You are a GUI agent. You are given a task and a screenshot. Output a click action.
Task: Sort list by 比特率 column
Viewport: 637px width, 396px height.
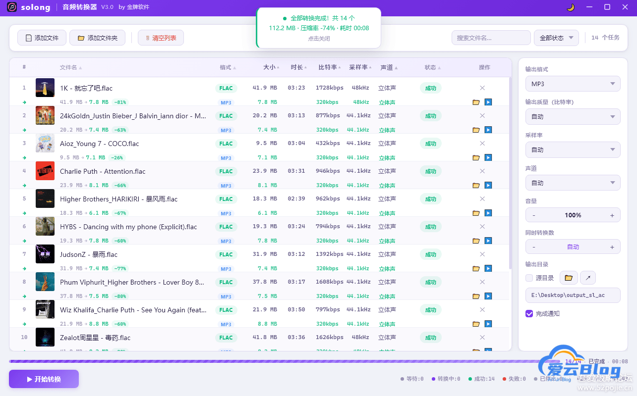point(330,67)
